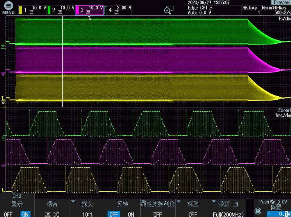
Task: Click the white zoom position cursor line
Action: click(63, 62)
